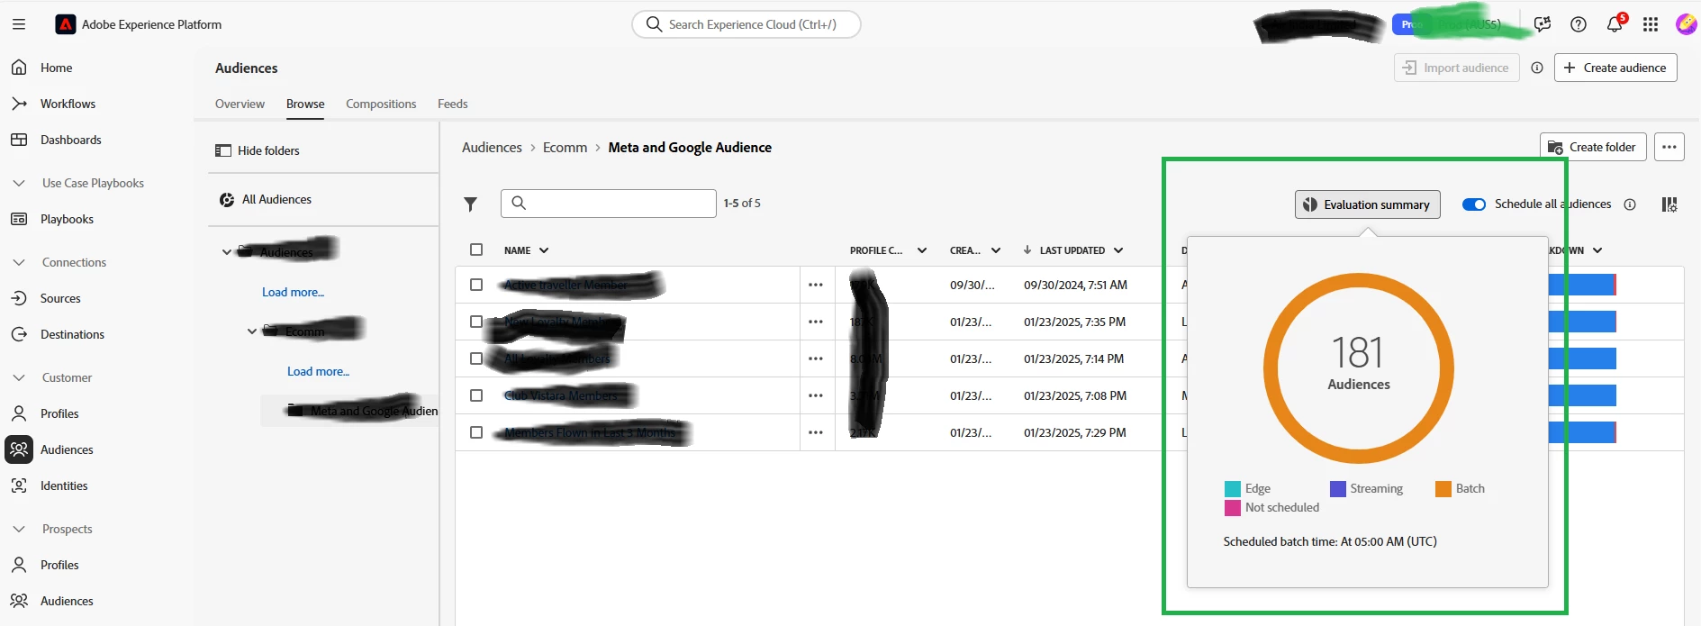Go to Audiences breadcrumb

pos(492,148)
